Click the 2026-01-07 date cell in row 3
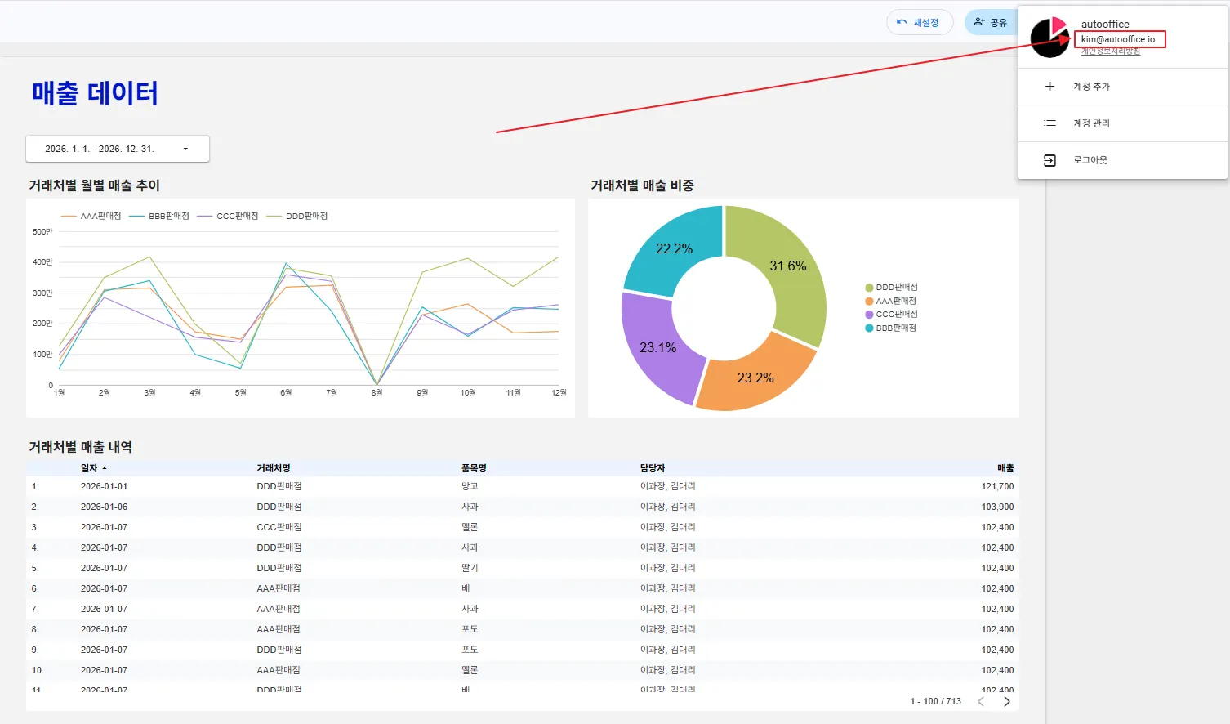The height and width of the screenshot is (724, 1230). tap(104, 527)
